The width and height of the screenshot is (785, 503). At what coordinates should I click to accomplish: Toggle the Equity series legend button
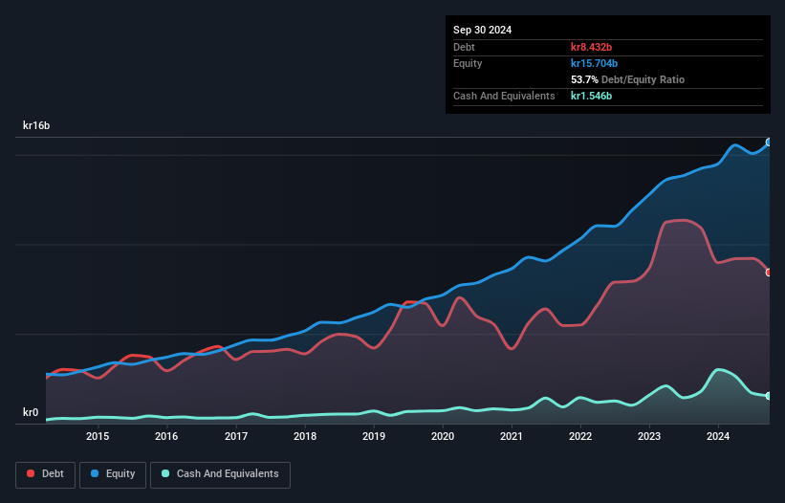(x=112, y=474)
